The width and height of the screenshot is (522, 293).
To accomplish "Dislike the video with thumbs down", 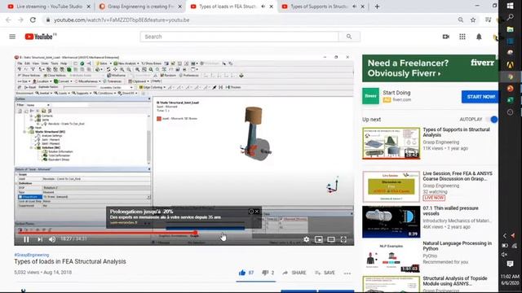I will [x=265, y=273].
